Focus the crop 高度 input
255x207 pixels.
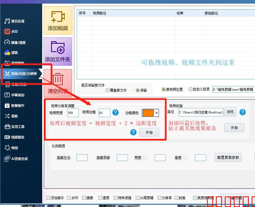pos(200,158)
